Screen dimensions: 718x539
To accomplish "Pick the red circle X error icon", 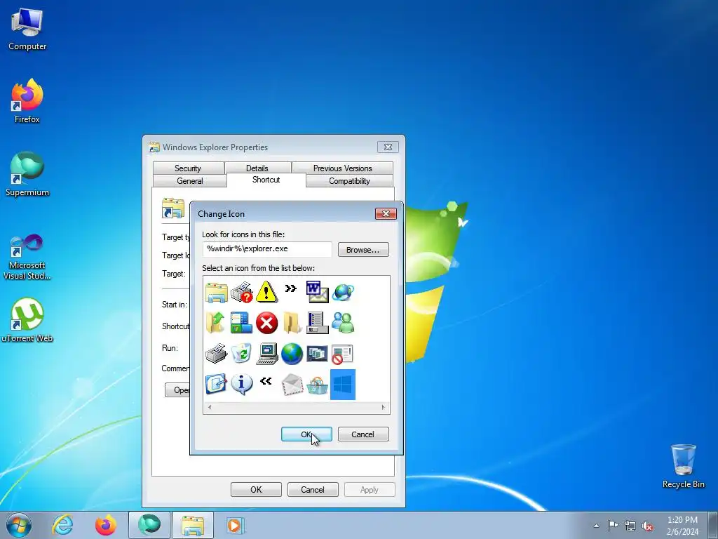I will pos(266,323).
